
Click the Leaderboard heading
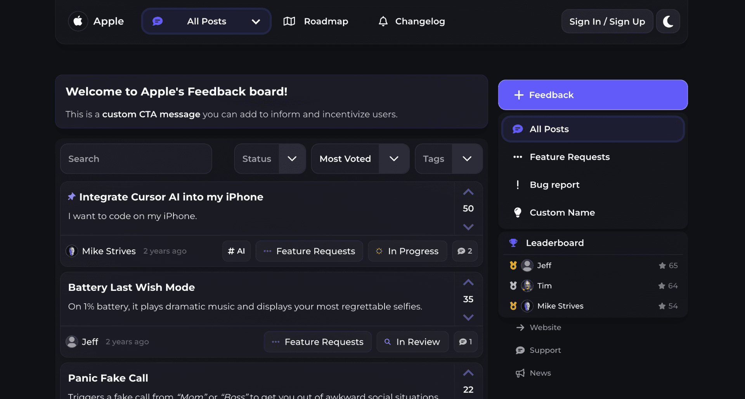pyautogui.click(x=555, y=243)
